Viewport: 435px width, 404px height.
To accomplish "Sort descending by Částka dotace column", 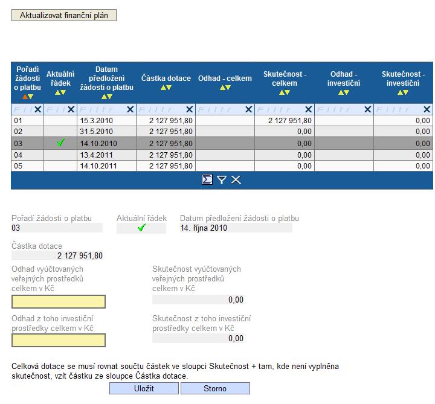I will coord(169,88).
